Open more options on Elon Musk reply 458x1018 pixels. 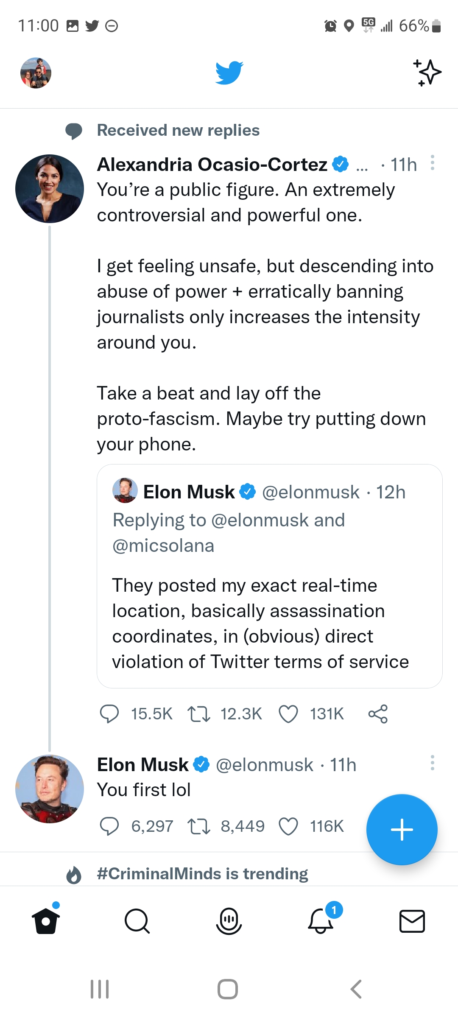click(x=432, y=763)
